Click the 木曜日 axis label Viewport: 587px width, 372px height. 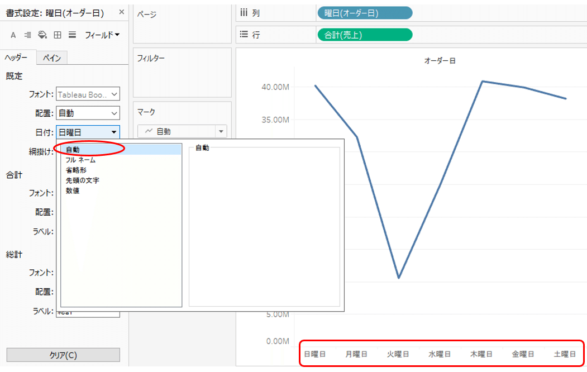click(481, 354)
